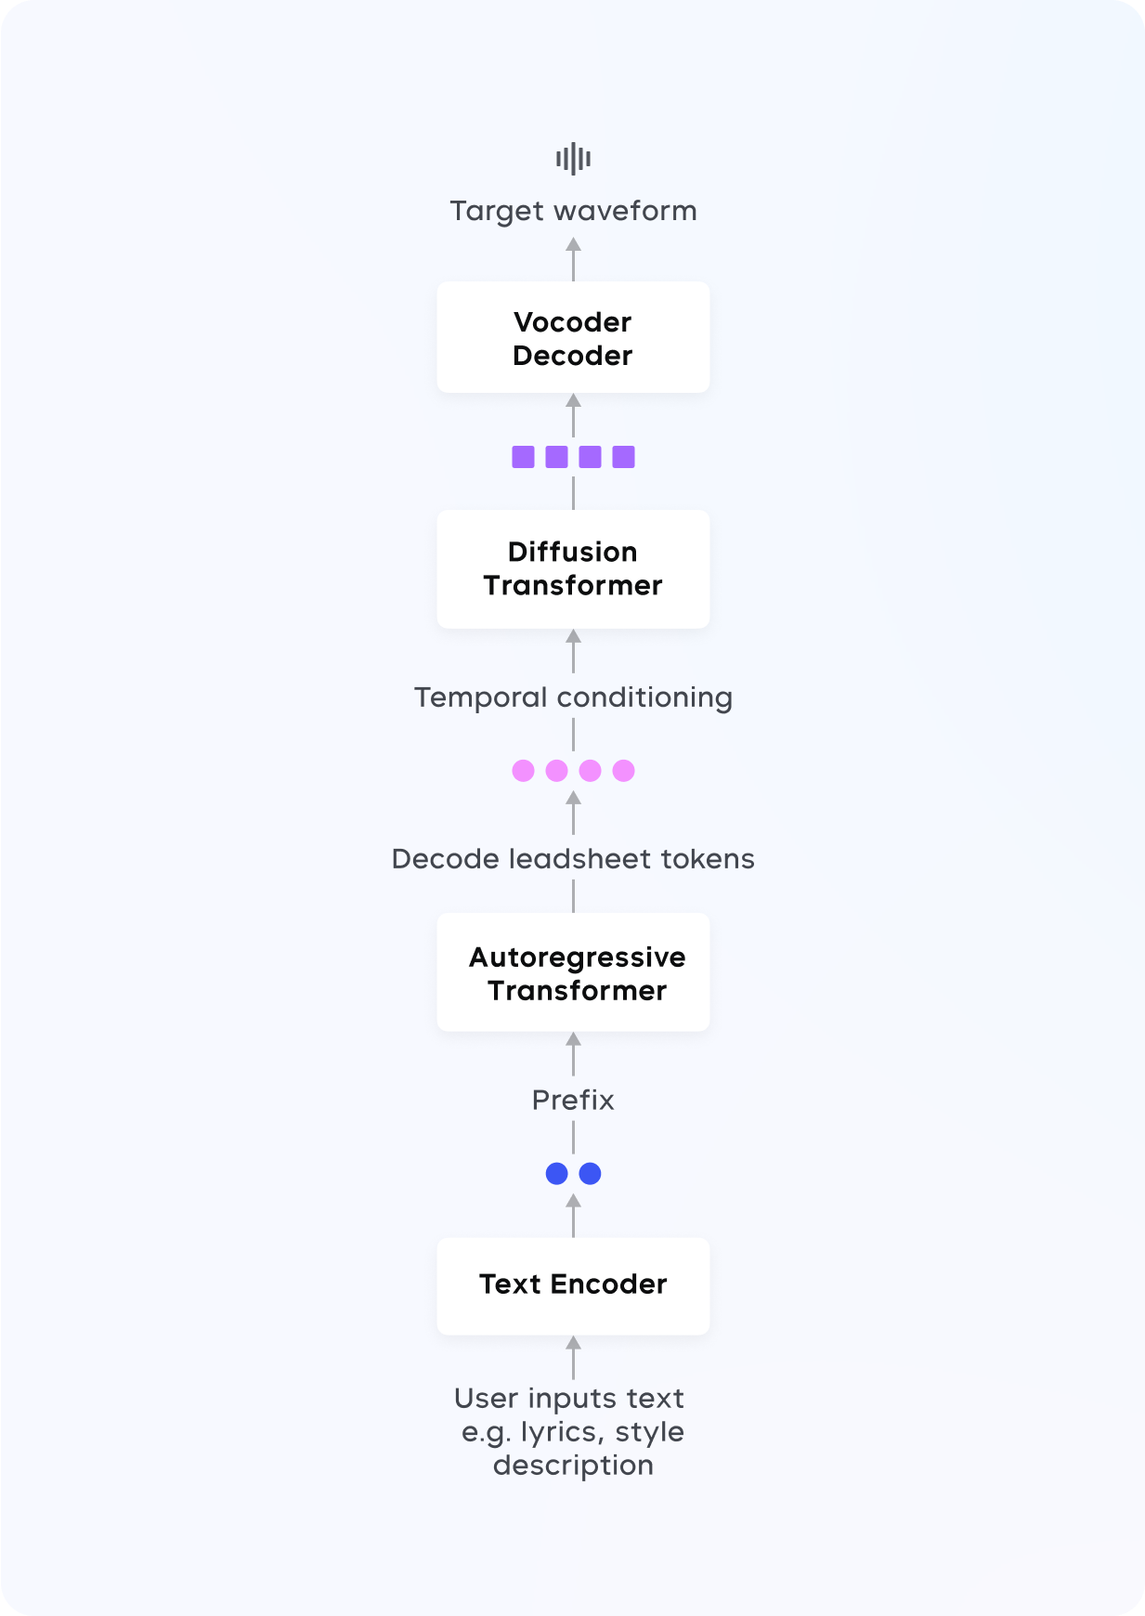Click the Decode leadsheet tokens label
The width and height of the screenshot is (1145, 1616).
(573, 859)
